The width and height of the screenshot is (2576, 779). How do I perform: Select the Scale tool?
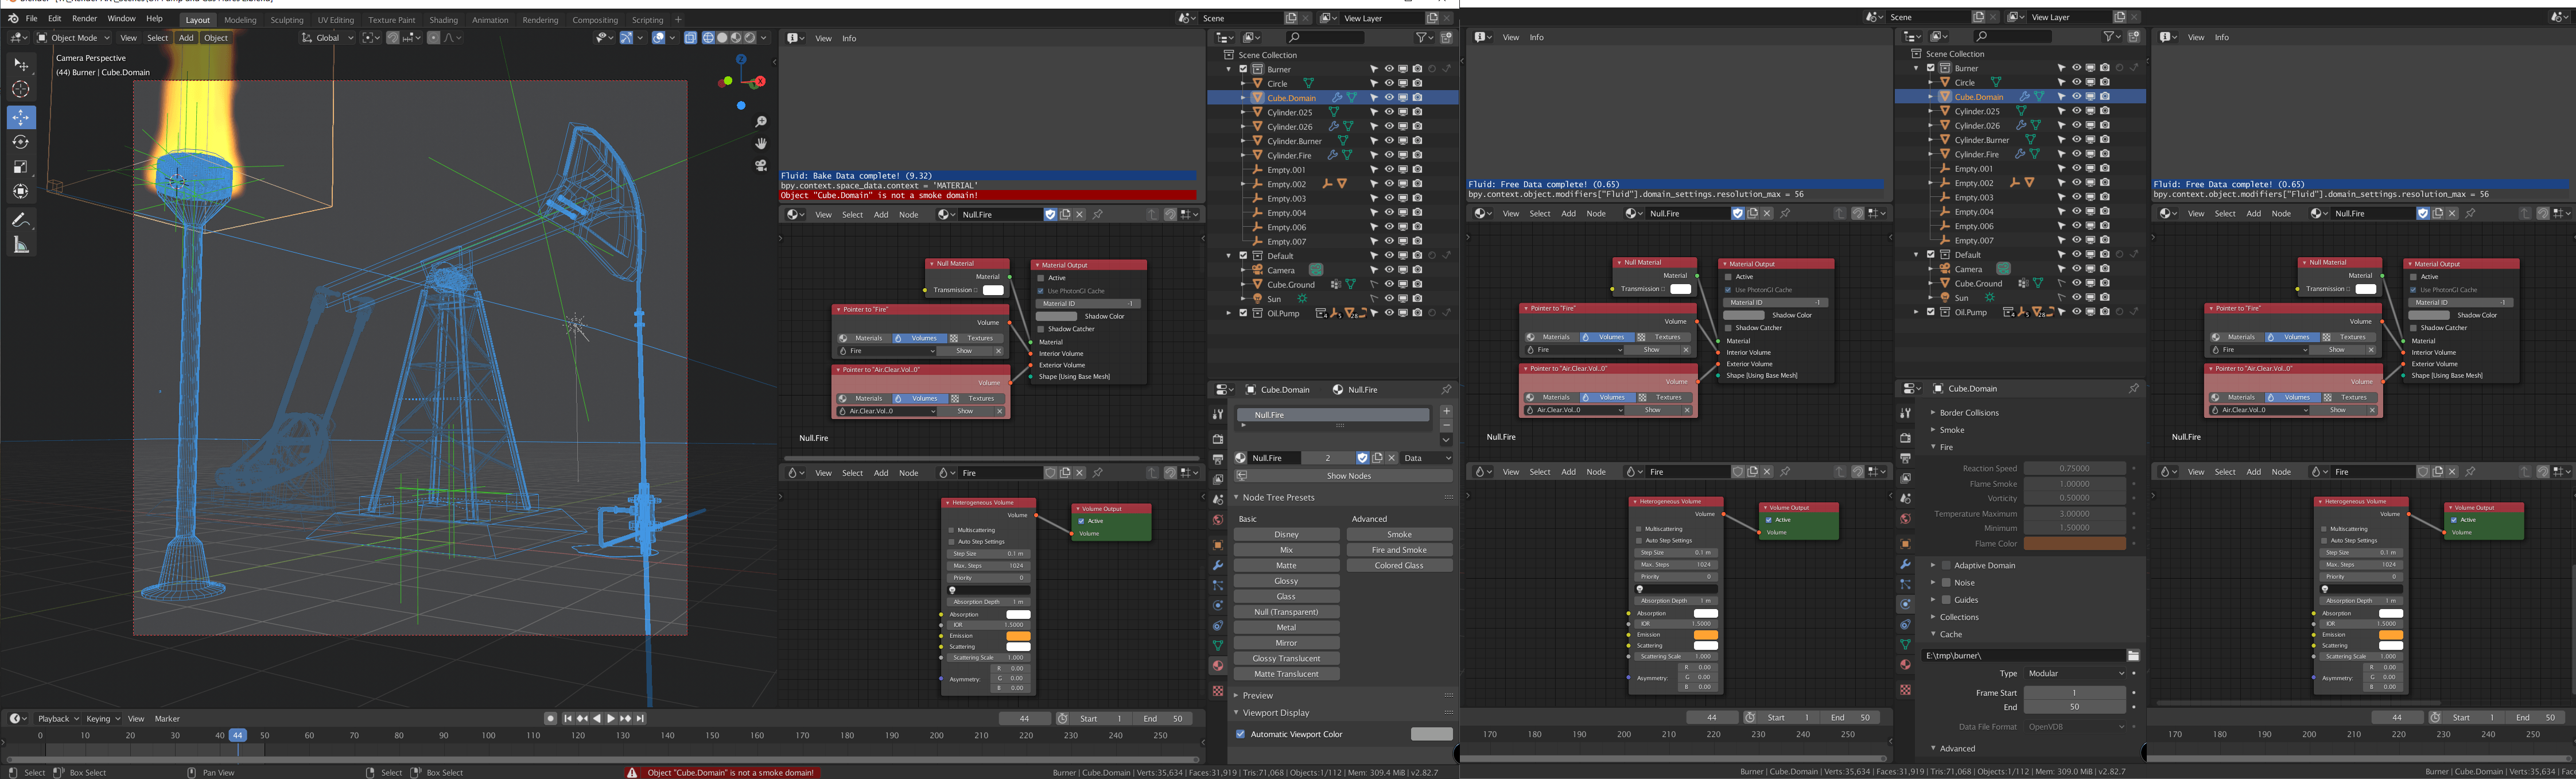point(21,167)
